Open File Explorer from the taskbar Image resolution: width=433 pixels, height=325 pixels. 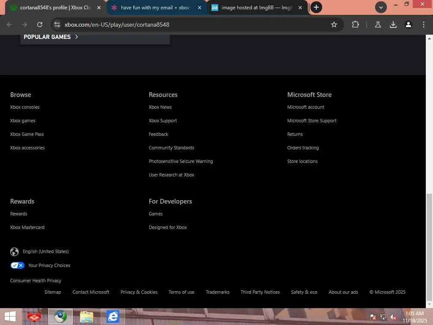pyautogui.click(x=86, y=317)
